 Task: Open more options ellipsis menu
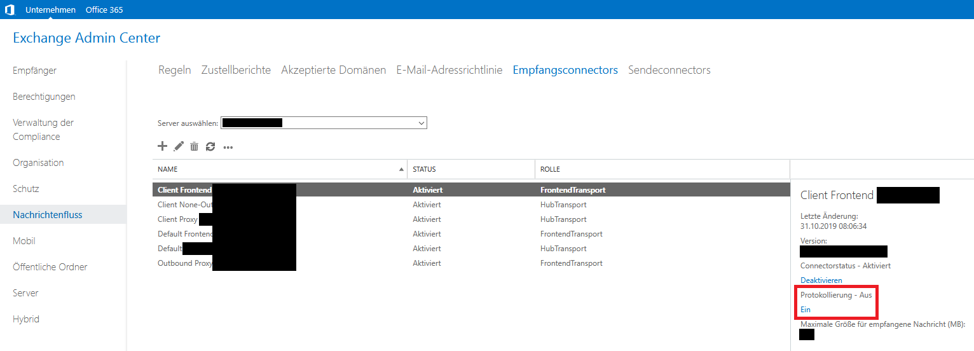pos(228,148)
